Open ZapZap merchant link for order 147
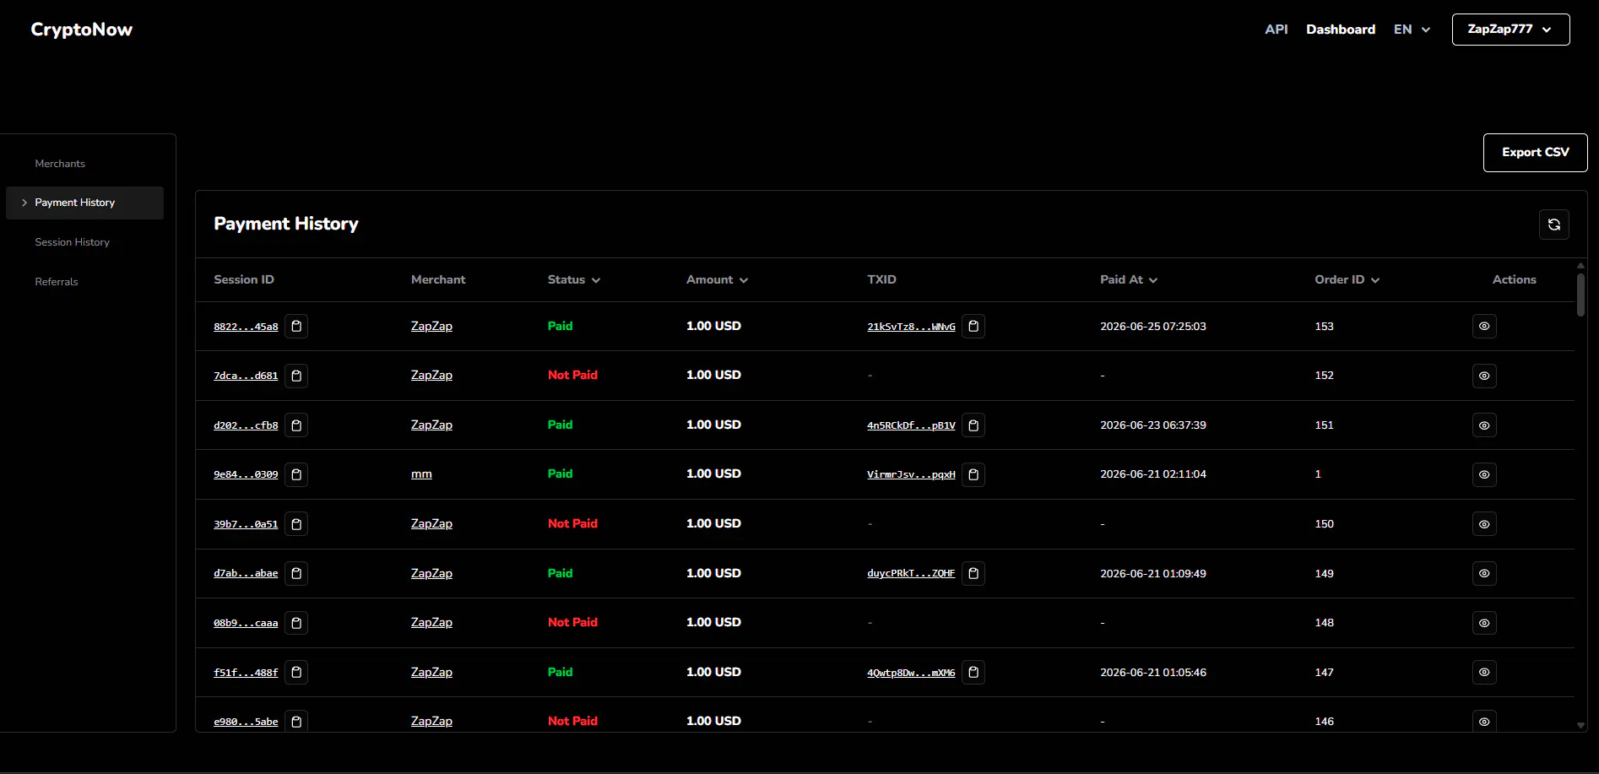The width and height of the screenshot is (1599, 774). (431, 672)
